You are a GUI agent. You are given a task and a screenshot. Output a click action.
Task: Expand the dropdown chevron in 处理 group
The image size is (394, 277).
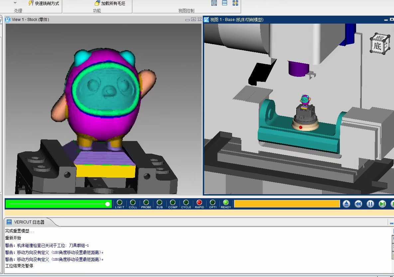point(15,3)
